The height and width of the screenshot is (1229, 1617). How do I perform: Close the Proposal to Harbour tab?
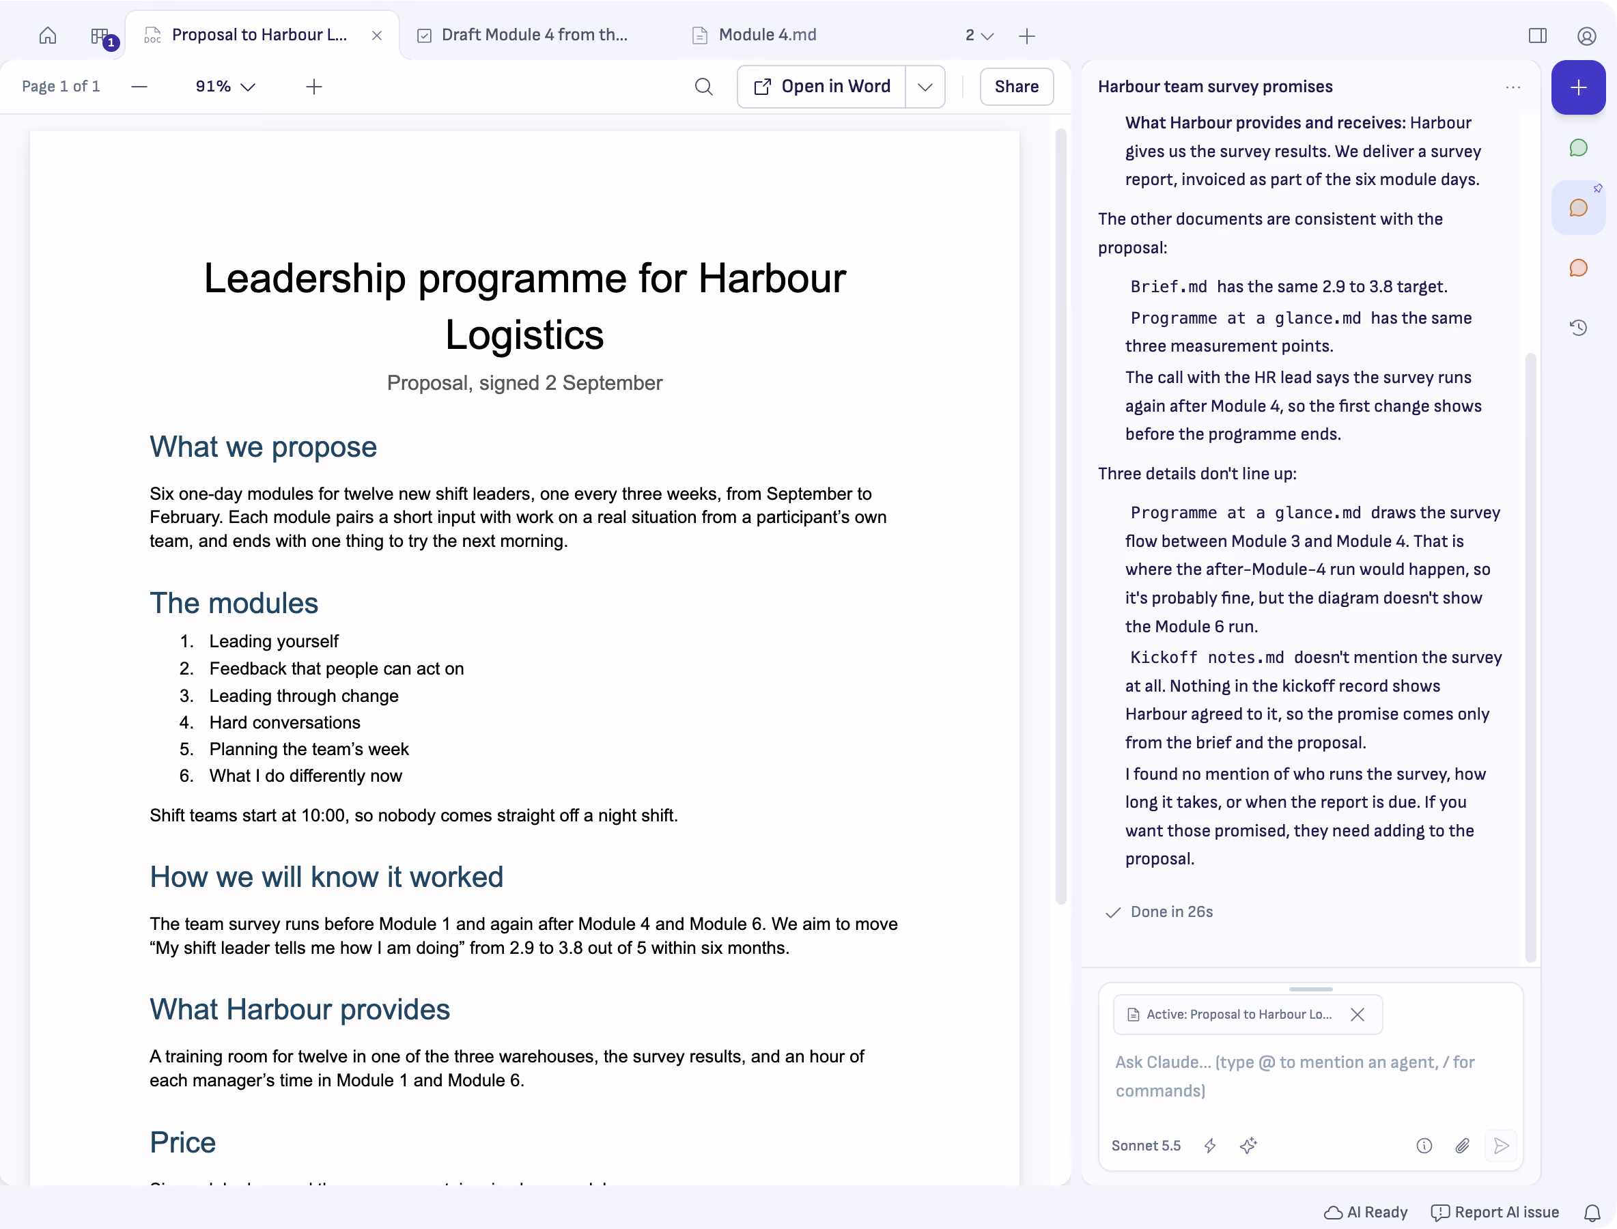(377, 35)
